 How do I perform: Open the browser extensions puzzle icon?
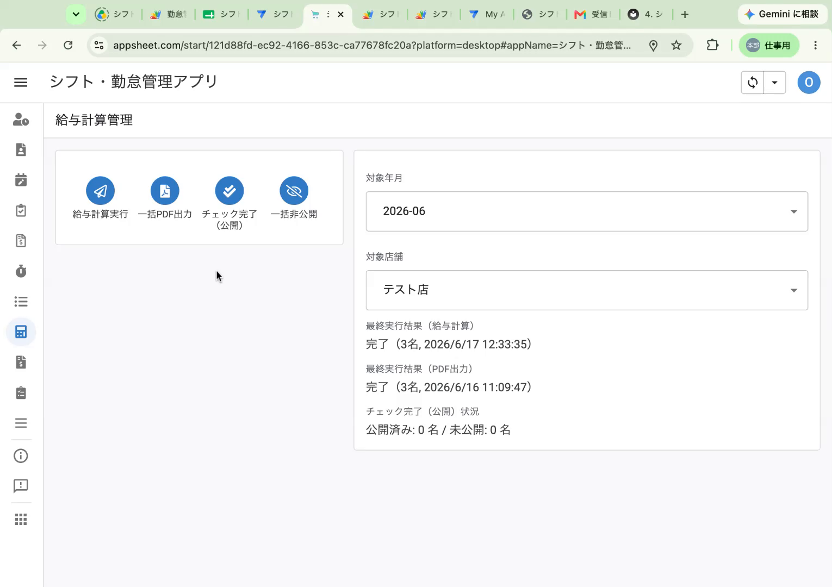pos(712,45)
